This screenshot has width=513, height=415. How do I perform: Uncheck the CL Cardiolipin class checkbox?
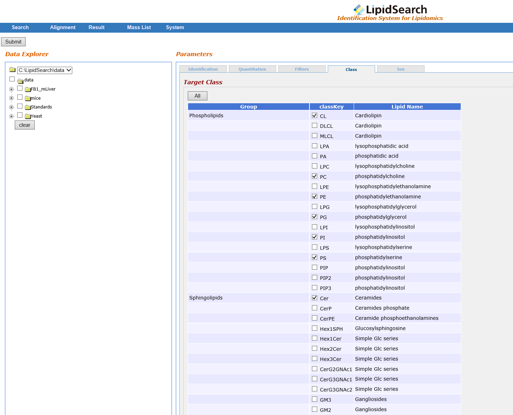click(314, 116)
